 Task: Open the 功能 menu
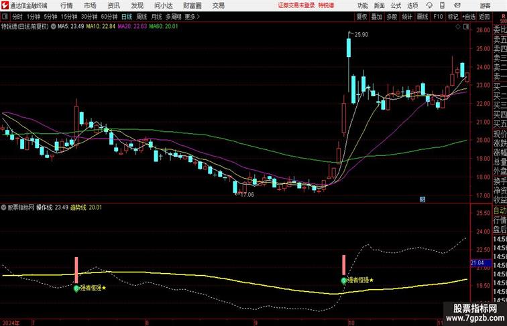tap(362, 5)
